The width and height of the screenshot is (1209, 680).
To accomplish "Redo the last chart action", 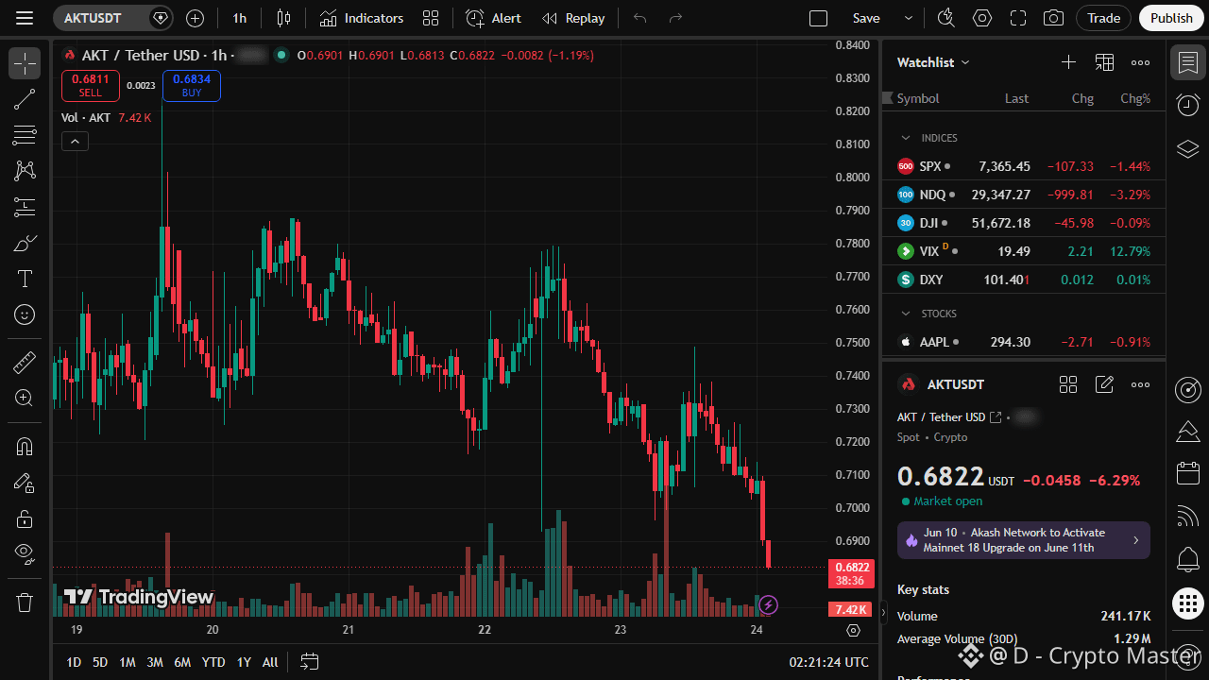I will click(x=675, y=18).
